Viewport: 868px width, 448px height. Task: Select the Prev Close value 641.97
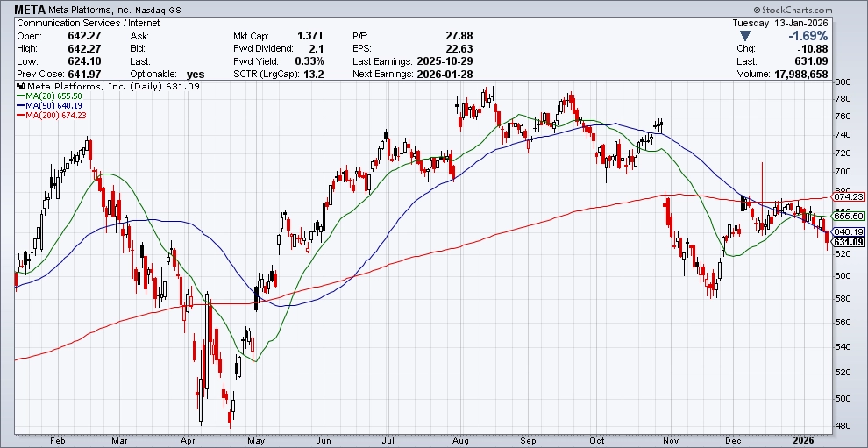pyautogui.click(x=84, y=75)
